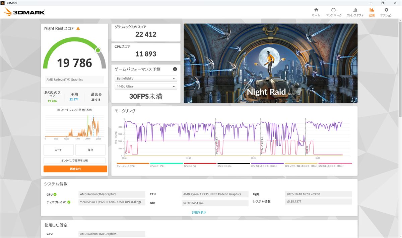Click warning triangle beside Night Raid スコア
This screenshot has height=238, width=402.
[x=78, y=28]
